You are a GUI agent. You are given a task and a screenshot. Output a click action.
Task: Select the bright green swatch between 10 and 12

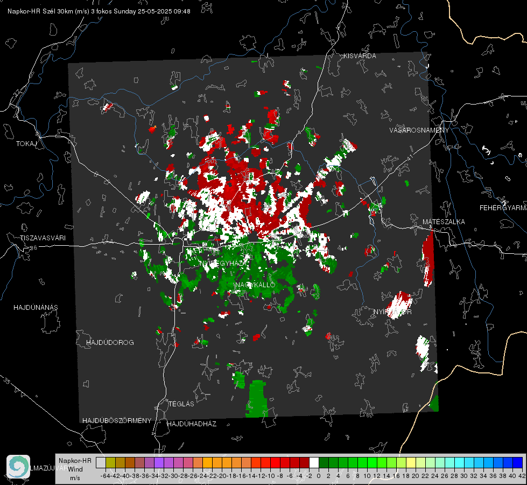372,462
